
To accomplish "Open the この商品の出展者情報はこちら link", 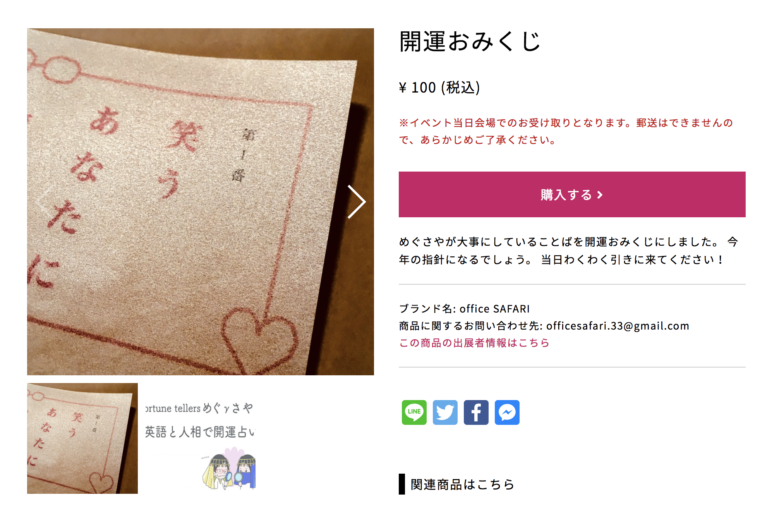I will [474, 343].
